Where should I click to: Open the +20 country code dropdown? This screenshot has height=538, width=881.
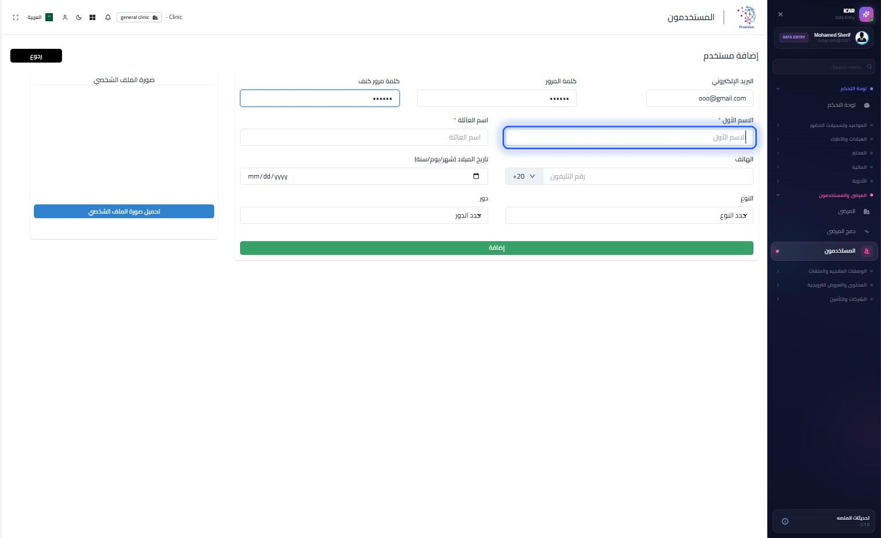coord(524,176)
